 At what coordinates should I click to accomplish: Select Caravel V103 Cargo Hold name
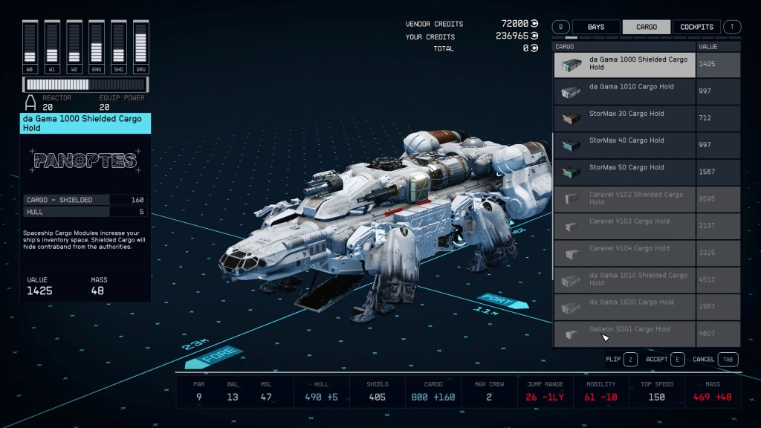(629, 221)
